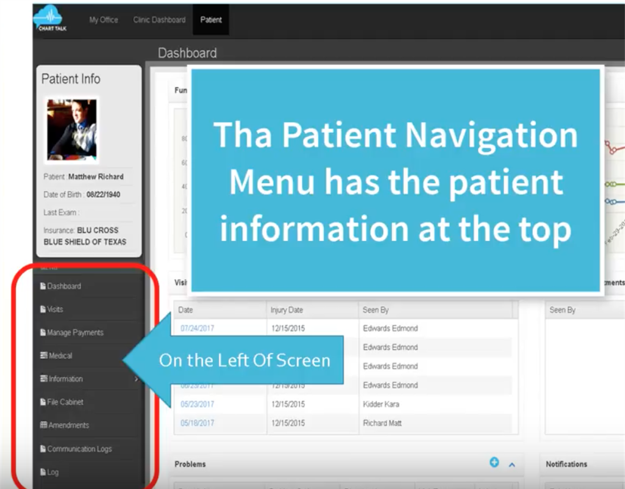Switch to Clinic Dashboard tab
This screenshot has width=625, height=489.
(x=159, y=20)
